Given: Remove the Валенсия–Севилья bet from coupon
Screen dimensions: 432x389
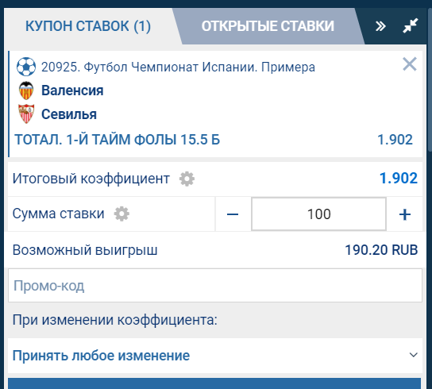Looking at the screenshot, I should (x=410, y=64).
